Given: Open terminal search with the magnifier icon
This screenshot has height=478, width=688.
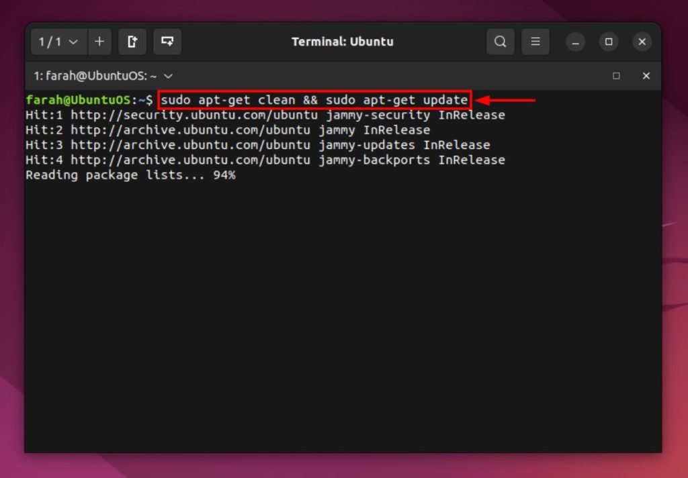Looking at the screenshot, I should [500, 42].
